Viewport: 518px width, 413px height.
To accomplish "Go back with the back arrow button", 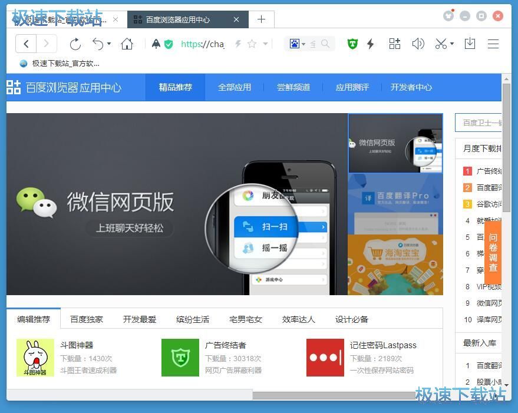I will tap(26, 44).
